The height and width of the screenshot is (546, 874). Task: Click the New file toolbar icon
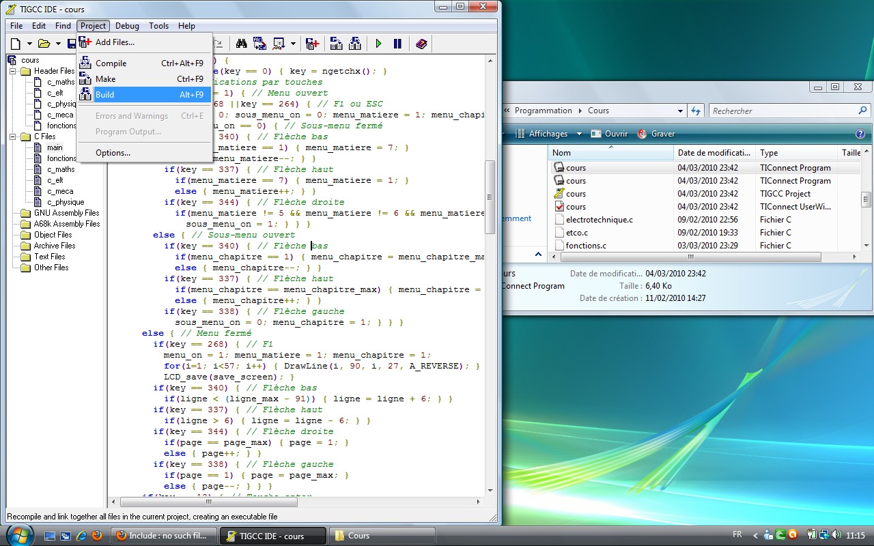coord(15,44)
